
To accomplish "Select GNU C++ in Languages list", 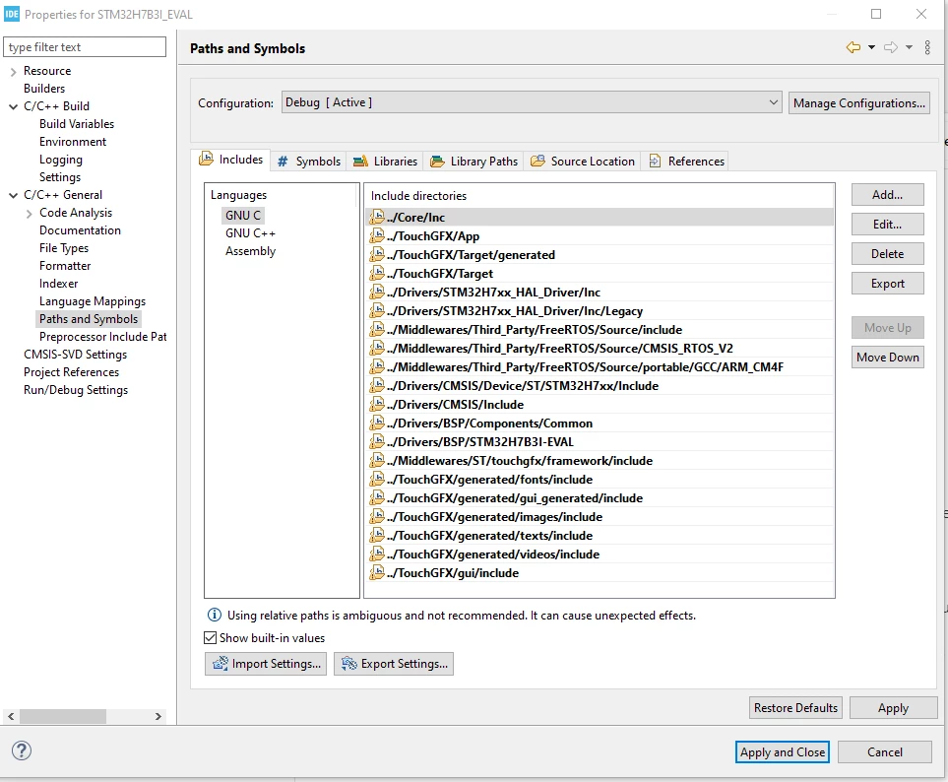I will tap(250, 232).
